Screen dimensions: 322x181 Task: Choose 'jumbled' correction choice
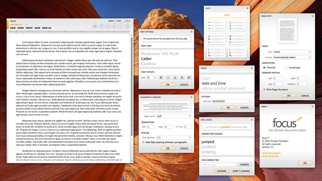point(209,147)
